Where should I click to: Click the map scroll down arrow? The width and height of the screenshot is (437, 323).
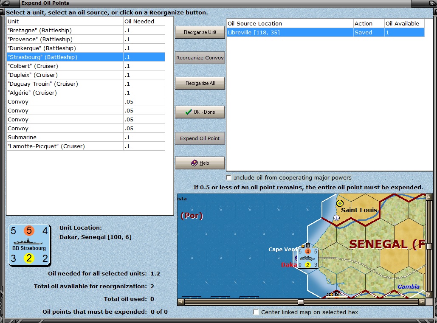coord(429,295)
